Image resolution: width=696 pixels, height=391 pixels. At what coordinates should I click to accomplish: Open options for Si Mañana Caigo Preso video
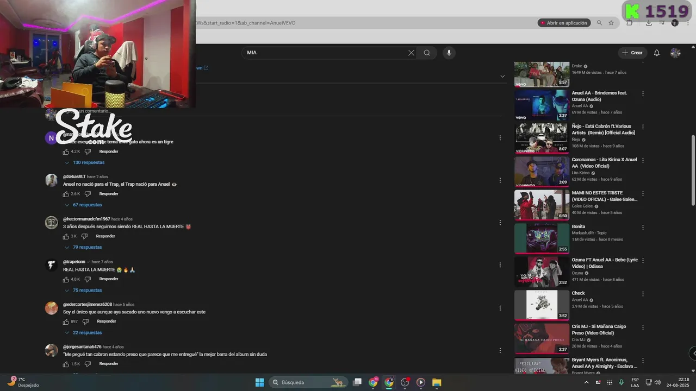643,327
